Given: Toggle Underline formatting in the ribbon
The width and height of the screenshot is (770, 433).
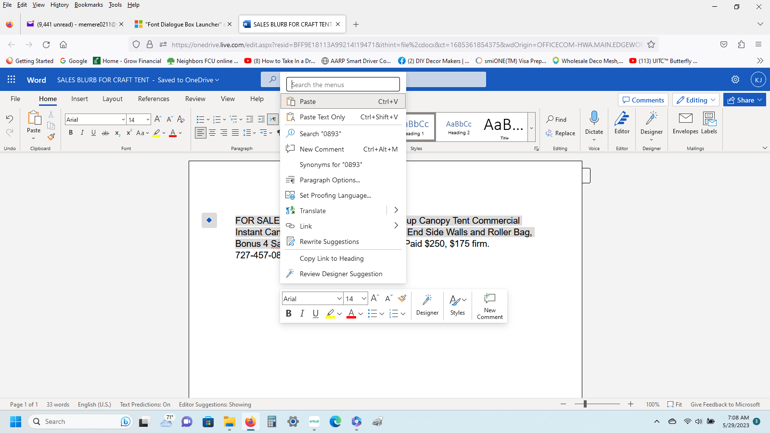Looking at the screenshot, I should tap(93, 133).
